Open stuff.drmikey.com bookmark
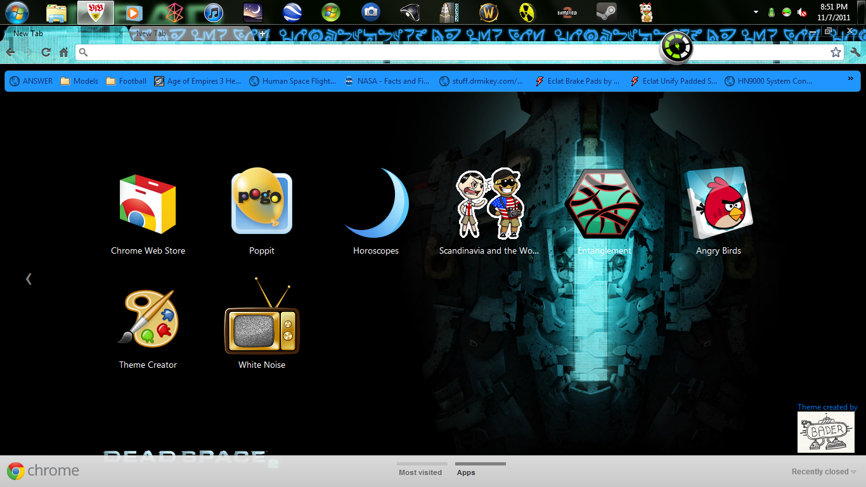866x487 pixels. point(482,81)
